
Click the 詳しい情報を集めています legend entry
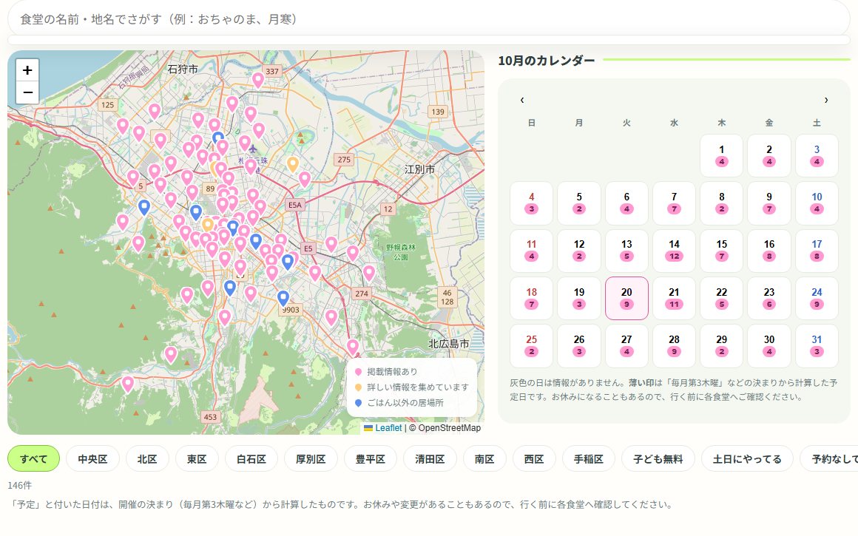coord(412,387)
